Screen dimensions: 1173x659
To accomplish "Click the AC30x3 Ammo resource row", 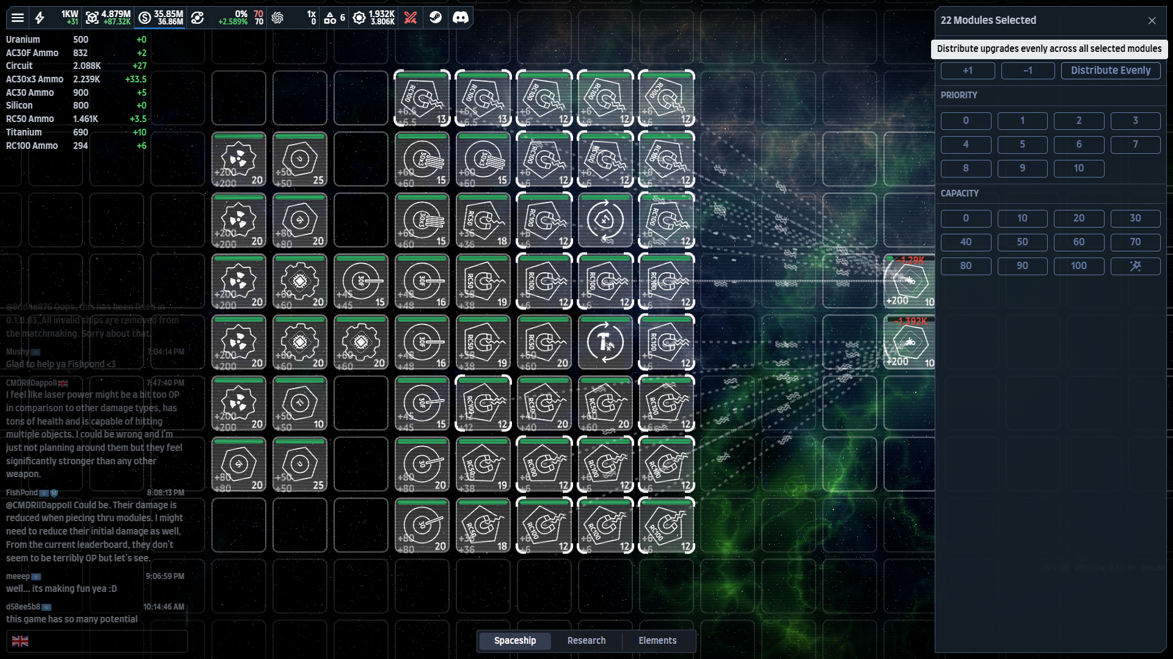I will click(76, 79).
